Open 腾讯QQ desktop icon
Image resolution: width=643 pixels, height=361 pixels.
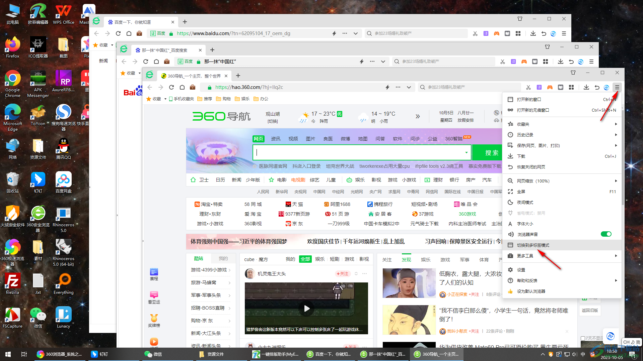(63, 149)
